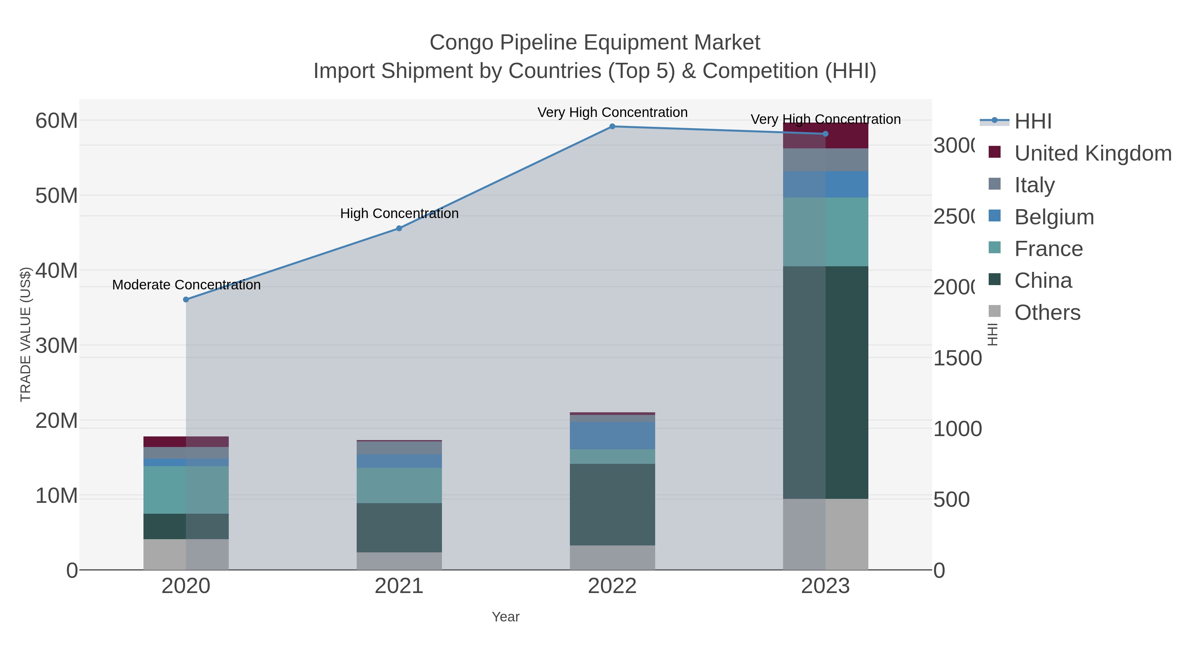The height and width of the screenshot is (669, 1190).
Task: Toggle Others legend entry
Action: (x=1034, y=313)
